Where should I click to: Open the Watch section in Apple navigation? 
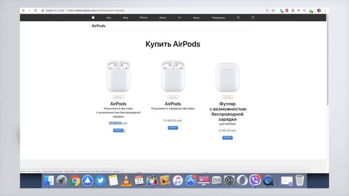pos(163,17)
